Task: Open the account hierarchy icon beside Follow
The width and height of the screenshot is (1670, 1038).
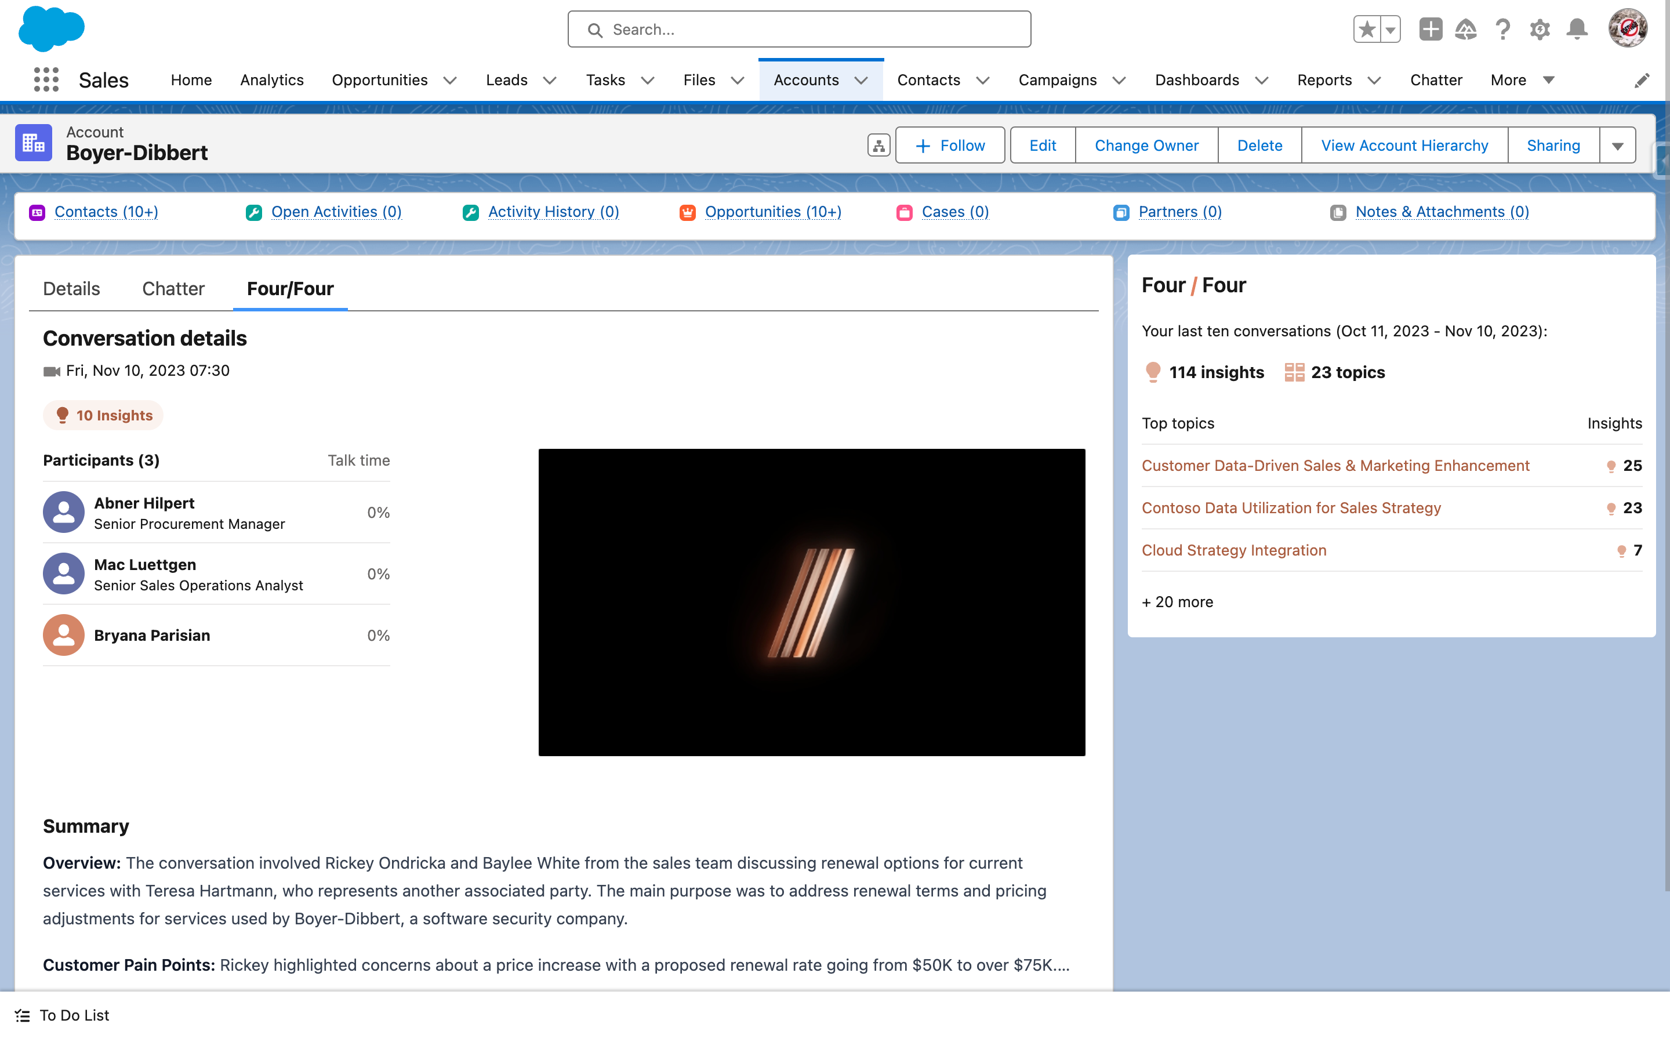Action: 878,146
